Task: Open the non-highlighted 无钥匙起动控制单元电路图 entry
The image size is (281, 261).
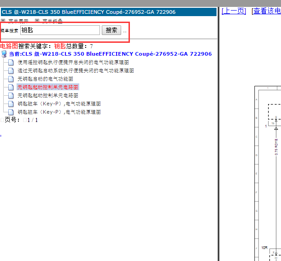Action: coord(48,95)
